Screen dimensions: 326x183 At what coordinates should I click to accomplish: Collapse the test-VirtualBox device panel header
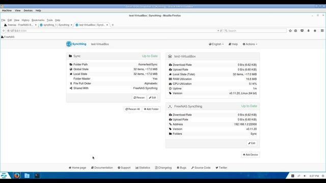pyautogui.click(x=212, y=56)
